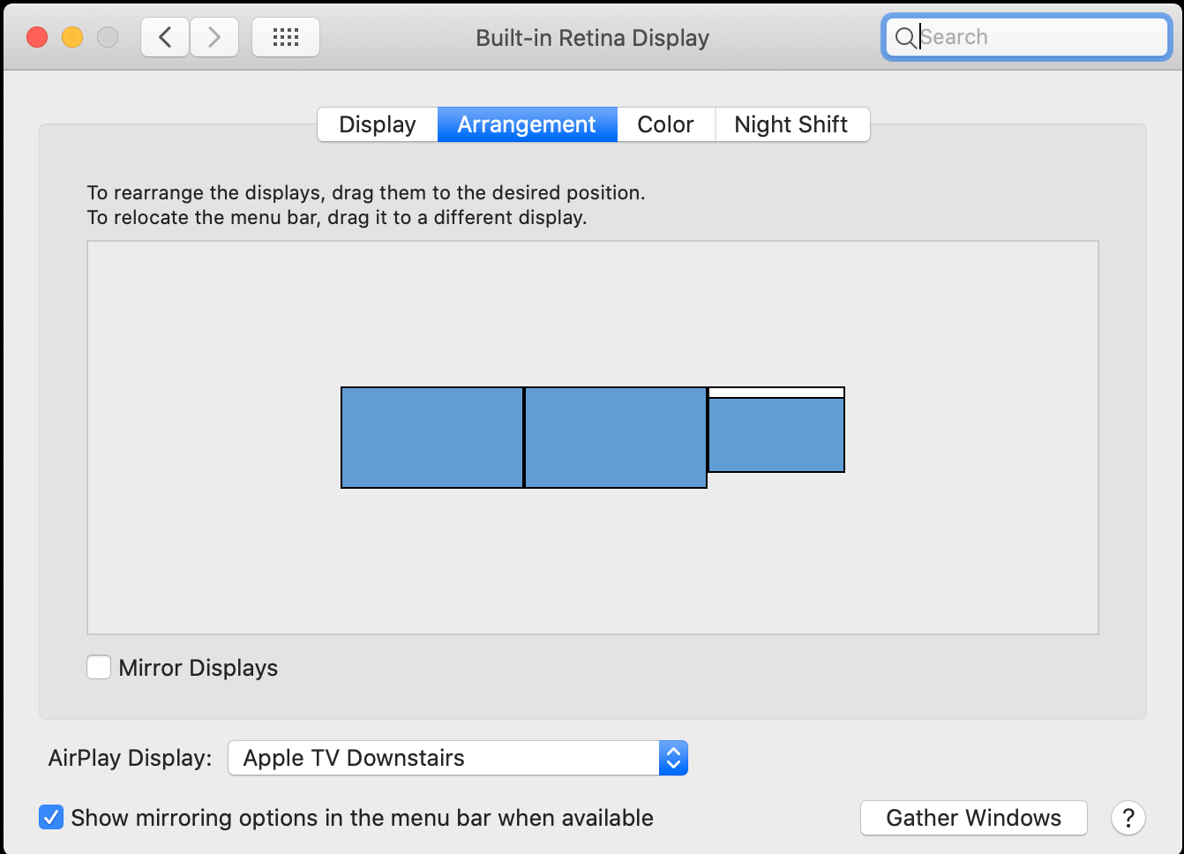Viewport: 1184px width, 854px height.
Task: Go forward with the right chevron button
Action: point(214,37)
